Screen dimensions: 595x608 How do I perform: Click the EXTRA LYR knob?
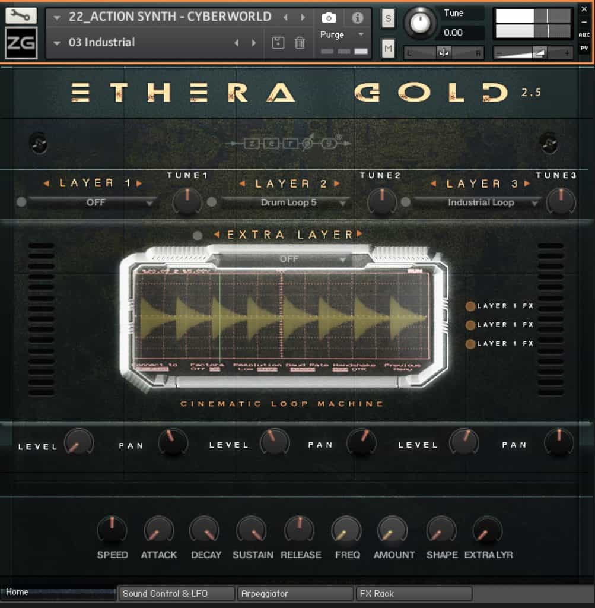click(488, 530)
